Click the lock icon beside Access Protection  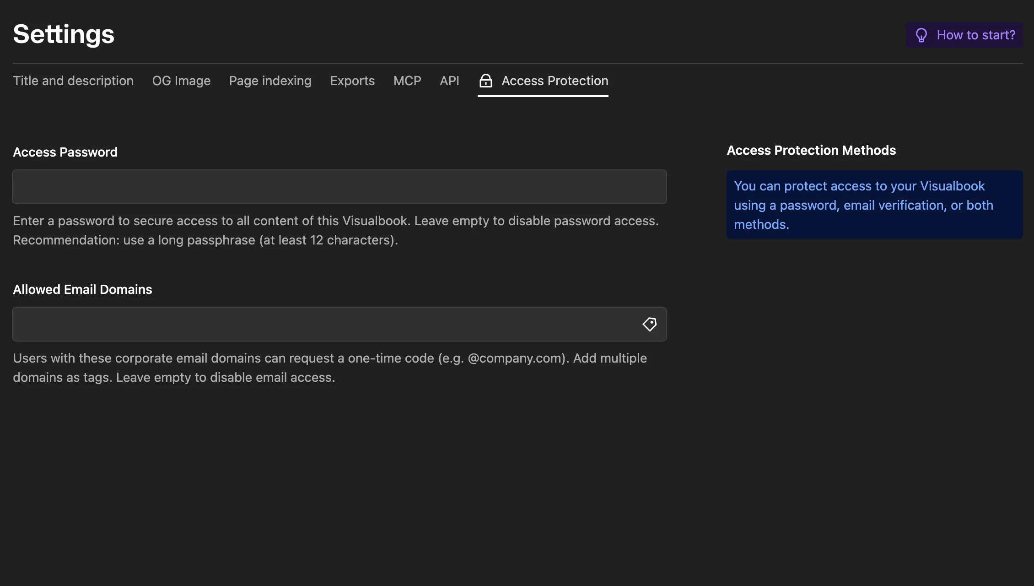coord(485,81)
